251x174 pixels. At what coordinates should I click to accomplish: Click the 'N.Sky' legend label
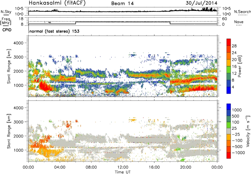click(x=6, y=12)
